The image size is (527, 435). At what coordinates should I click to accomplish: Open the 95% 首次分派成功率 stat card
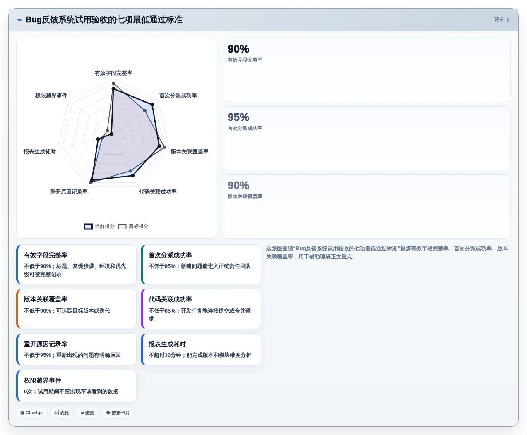(x=366, y=139)
